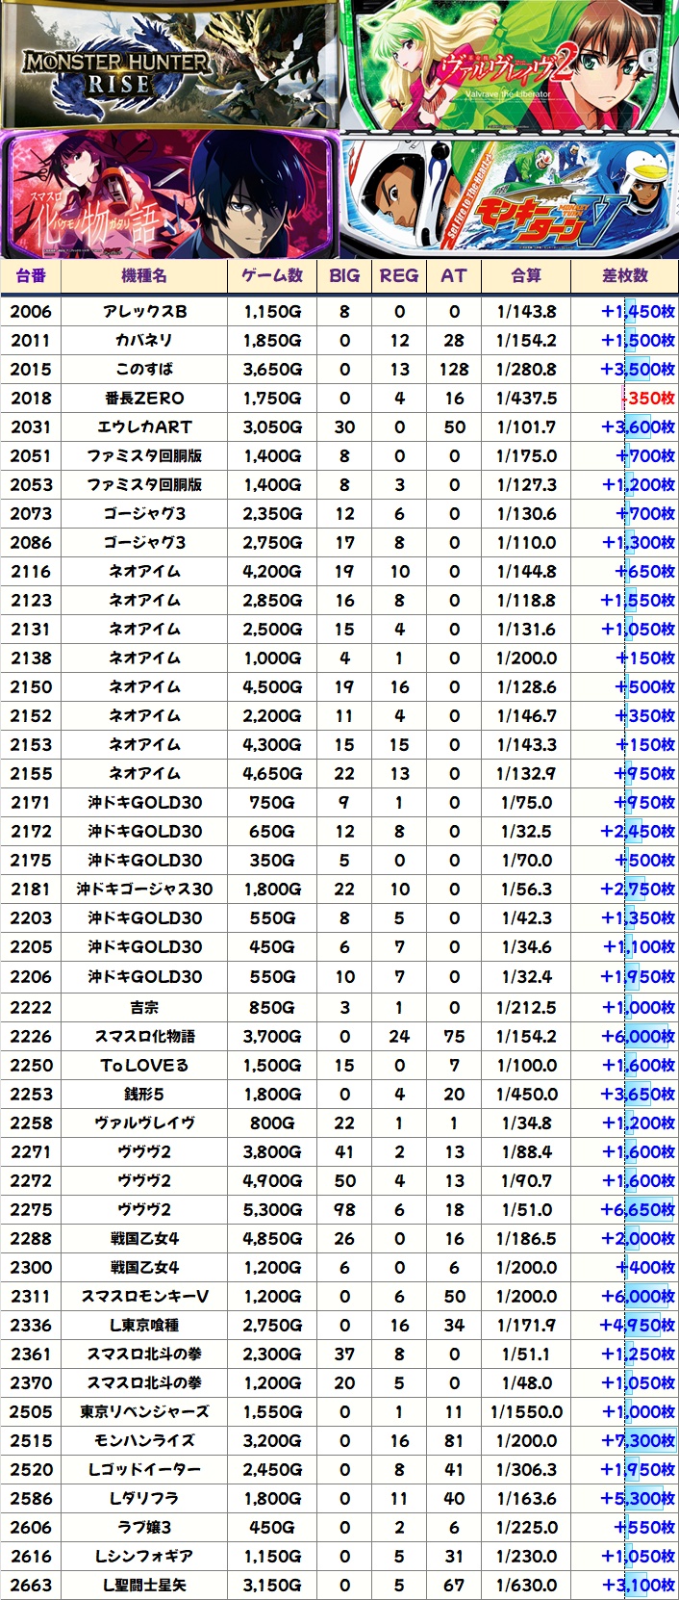Image resolution: width=679 pixels, height=1600 pixels.
Task: Select the AT column header
Action: [x=454, y=276]
